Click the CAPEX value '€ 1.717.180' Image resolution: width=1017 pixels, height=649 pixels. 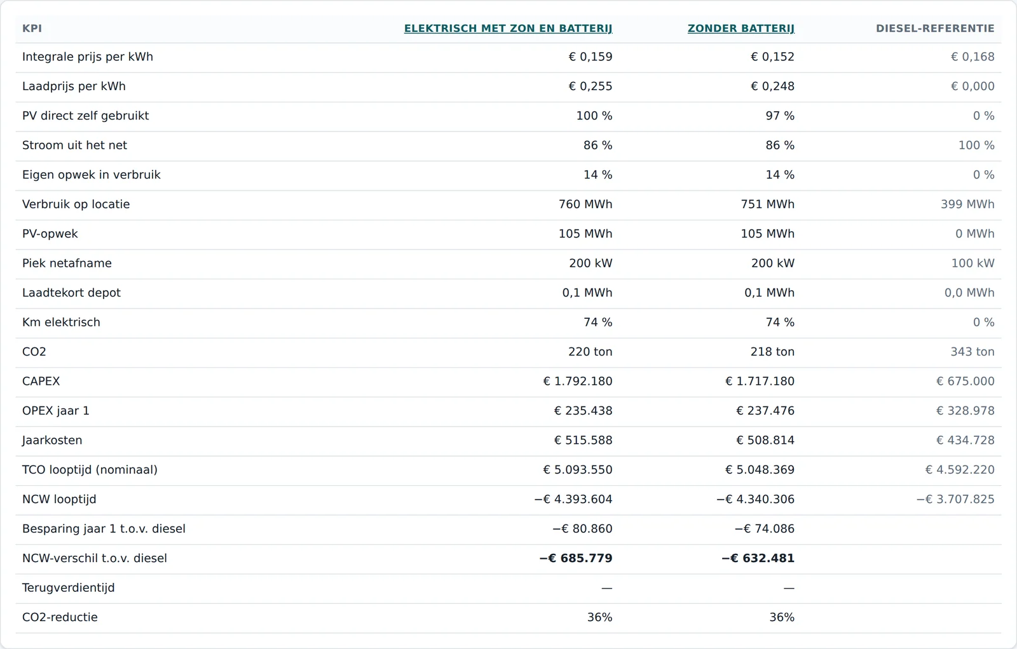pos(760,382)
